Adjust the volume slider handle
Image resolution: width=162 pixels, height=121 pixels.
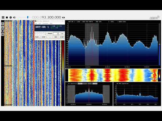pos(28,17)
